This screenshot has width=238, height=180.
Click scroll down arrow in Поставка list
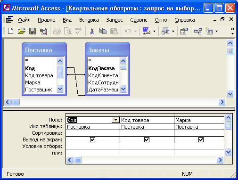[x=60, y=89]
